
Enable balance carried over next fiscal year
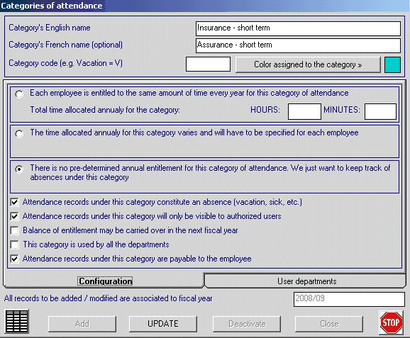[x=15, y=230]
